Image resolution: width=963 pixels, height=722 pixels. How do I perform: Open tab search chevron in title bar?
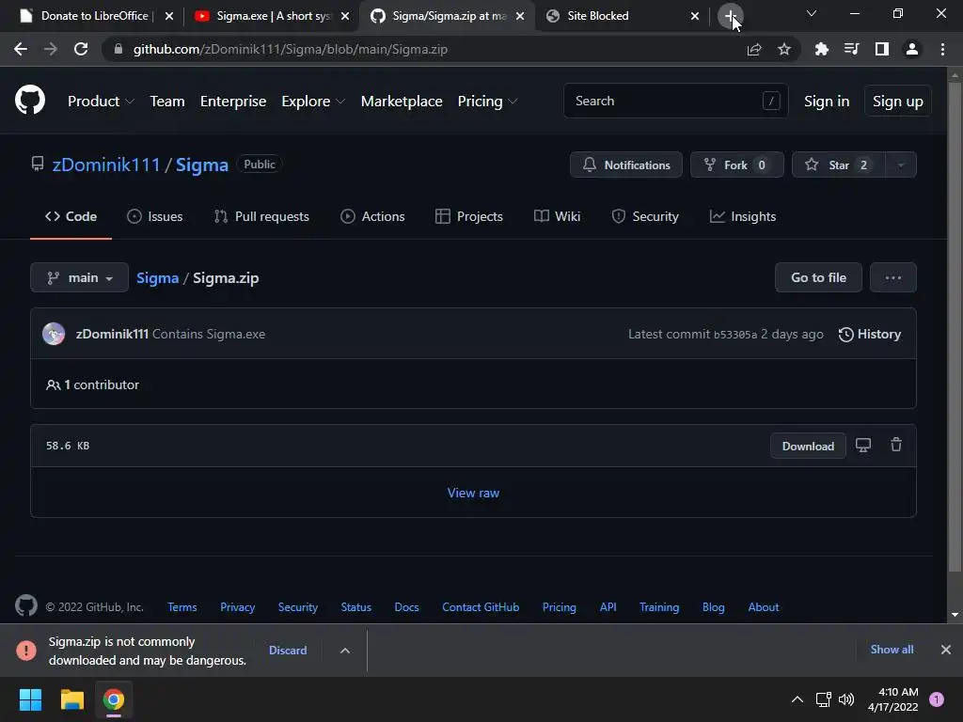tap(812, 13)
